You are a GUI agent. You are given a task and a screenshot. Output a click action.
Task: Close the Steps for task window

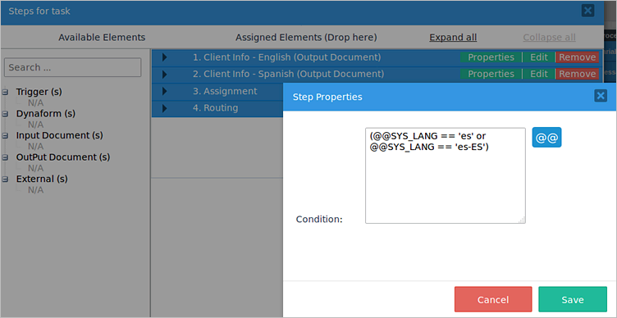pos(587,11)
